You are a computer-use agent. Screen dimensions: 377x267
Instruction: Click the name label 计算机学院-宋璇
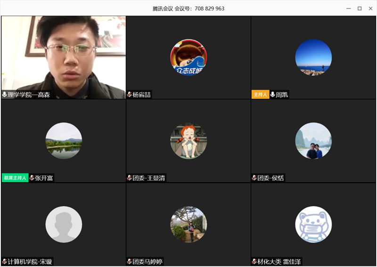[30, 261]
